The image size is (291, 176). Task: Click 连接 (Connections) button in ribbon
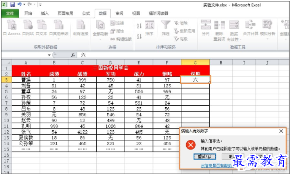pyautogui.click(x=117, y=23)
